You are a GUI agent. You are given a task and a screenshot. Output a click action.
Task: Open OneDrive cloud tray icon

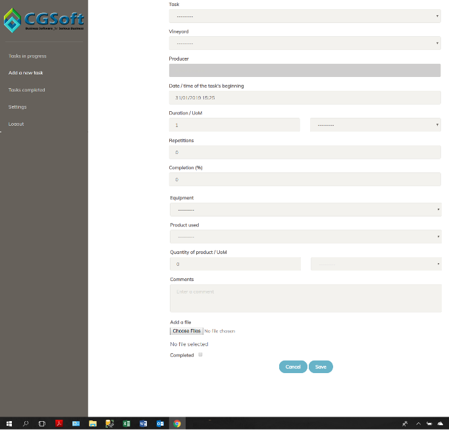(440, 424)
